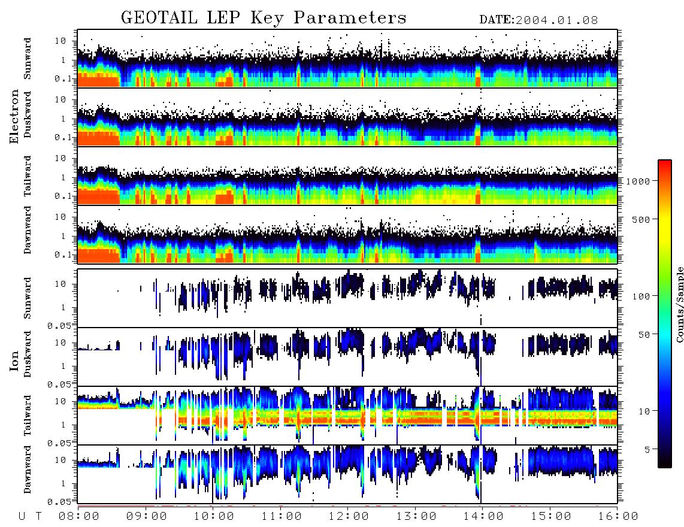The height and width of the screenshot is (527, 684).
Task: Click the '13:00' time tick label
Action: point(416,516)
